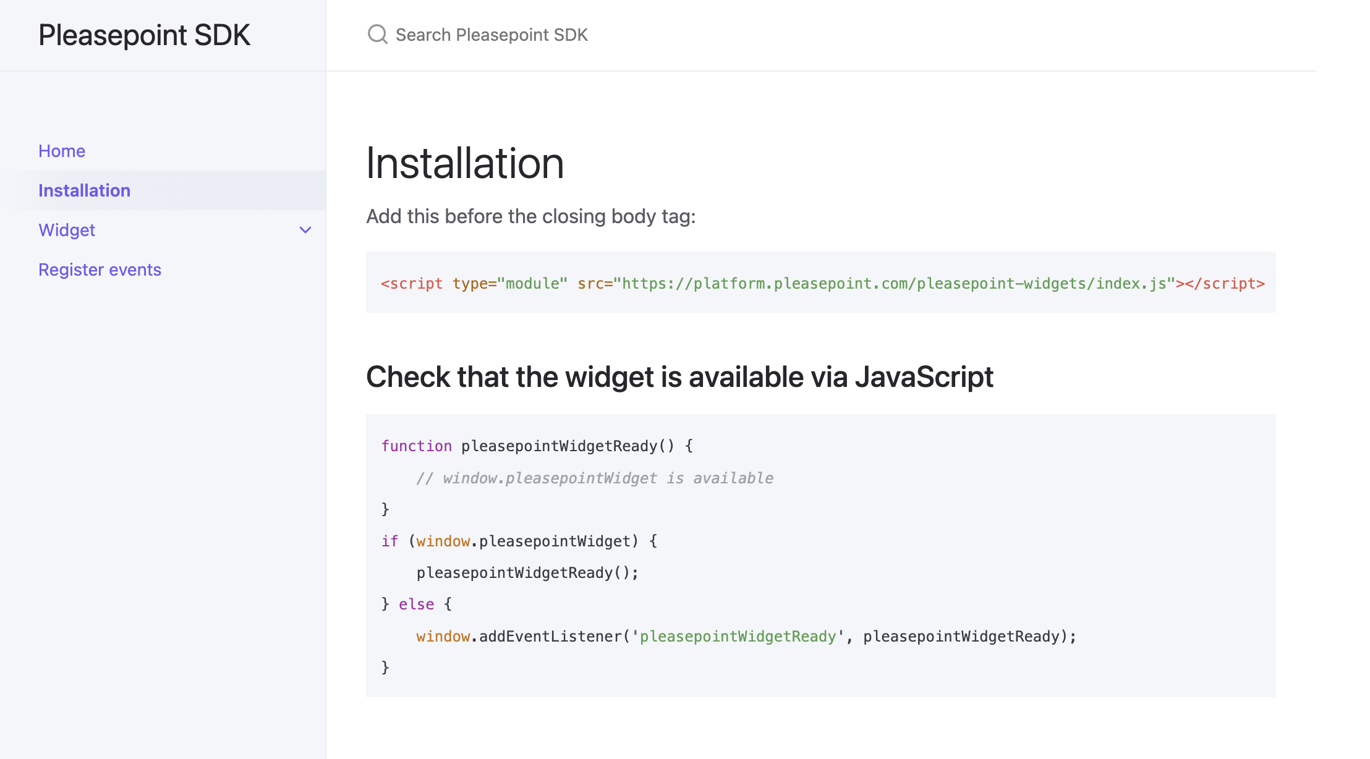Select Installation in the sidebar
The image size is (1370, 759).
coord(84,190)
